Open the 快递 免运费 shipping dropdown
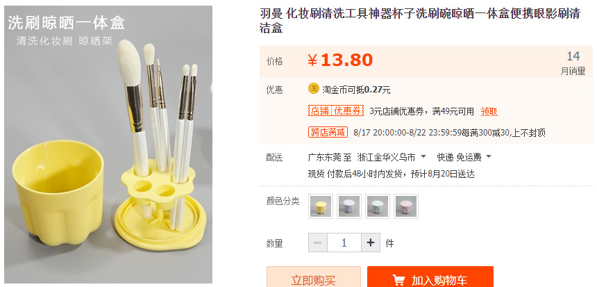597x287 pixels. click(x=464, y=157)
